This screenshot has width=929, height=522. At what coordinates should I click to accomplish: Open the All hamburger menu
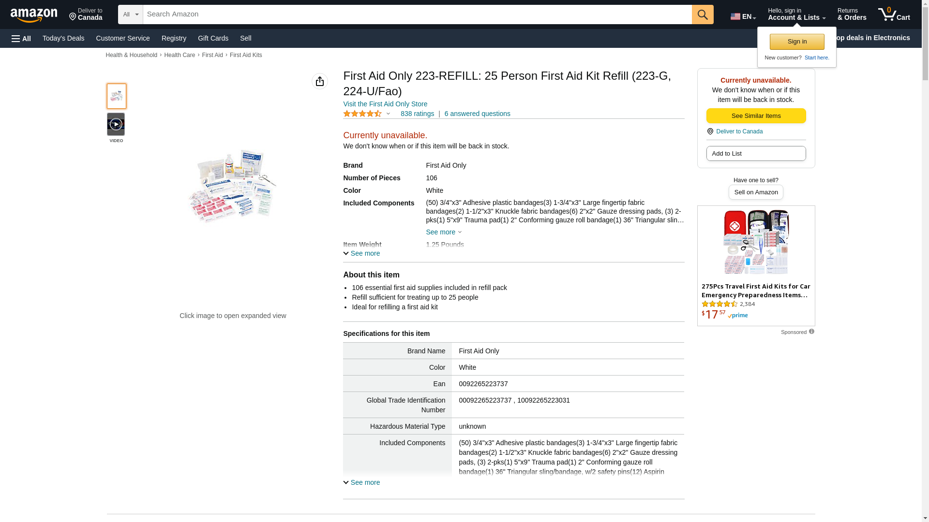pos(21,39)
